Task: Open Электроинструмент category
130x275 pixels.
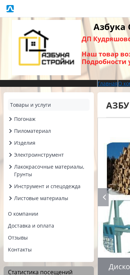Action: tap(39, 155)
